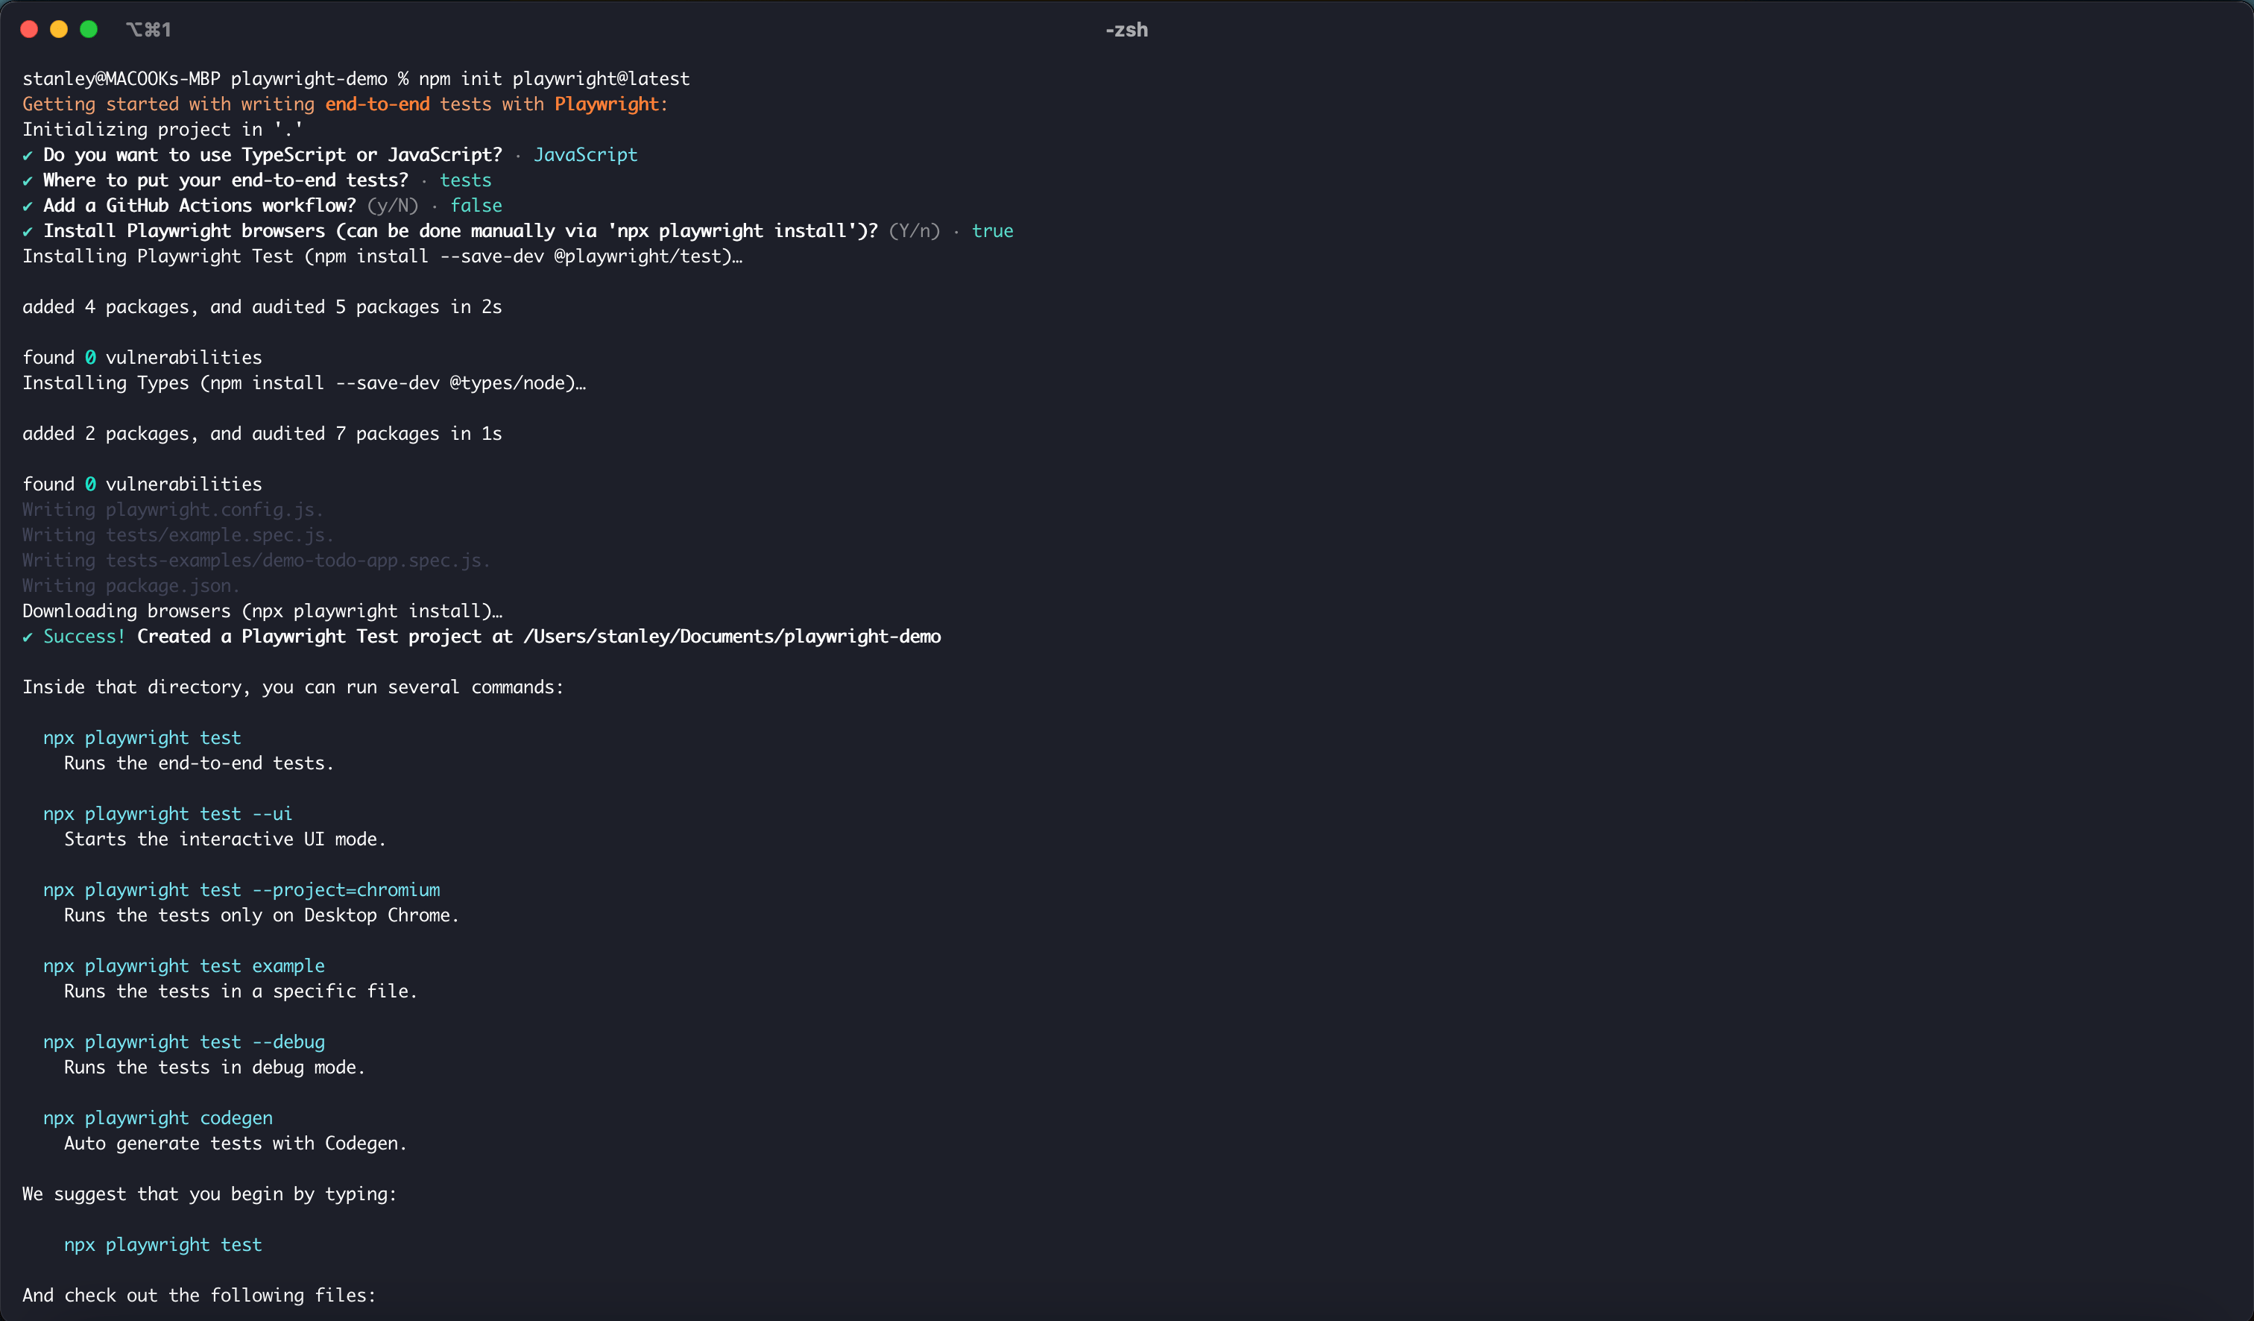Click the 'tests' answer for test folder
This screenshot has width=2254, height=1321.
[x=465, y=180]
